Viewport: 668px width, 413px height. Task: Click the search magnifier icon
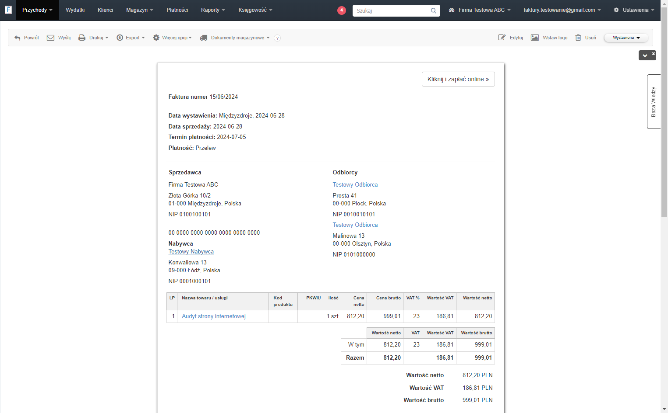click(x=433, y=10)
